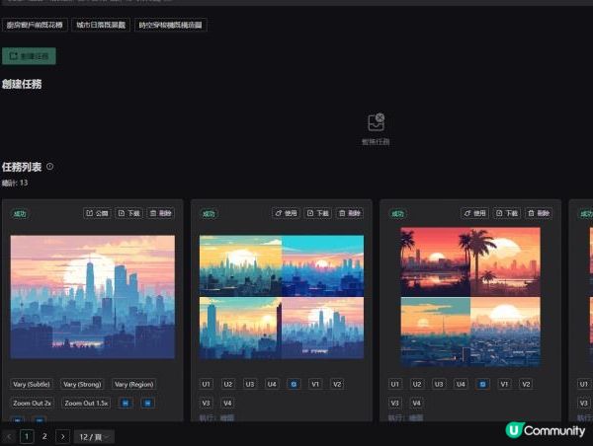Open the top-left palm tree sunset image
The width and height of the screenshot is (593, 446).
click(436, 261)
